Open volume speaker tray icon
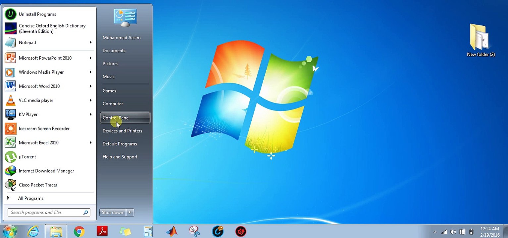This screenshot has height=238, width=508. pos(453,232)
